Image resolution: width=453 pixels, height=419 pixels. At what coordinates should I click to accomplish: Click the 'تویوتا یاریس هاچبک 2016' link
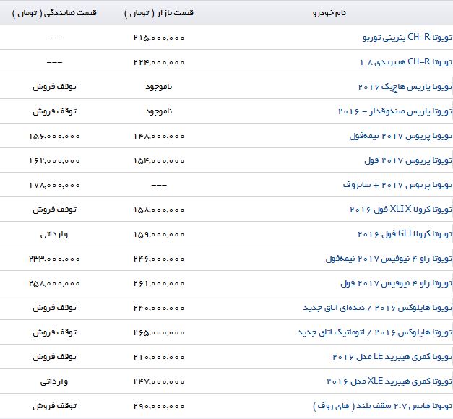(405, 87)
